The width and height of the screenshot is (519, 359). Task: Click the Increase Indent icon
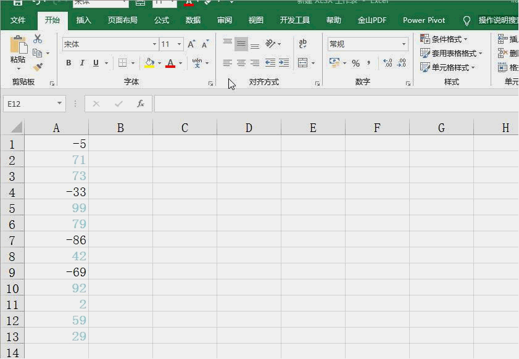coord(283,63)
